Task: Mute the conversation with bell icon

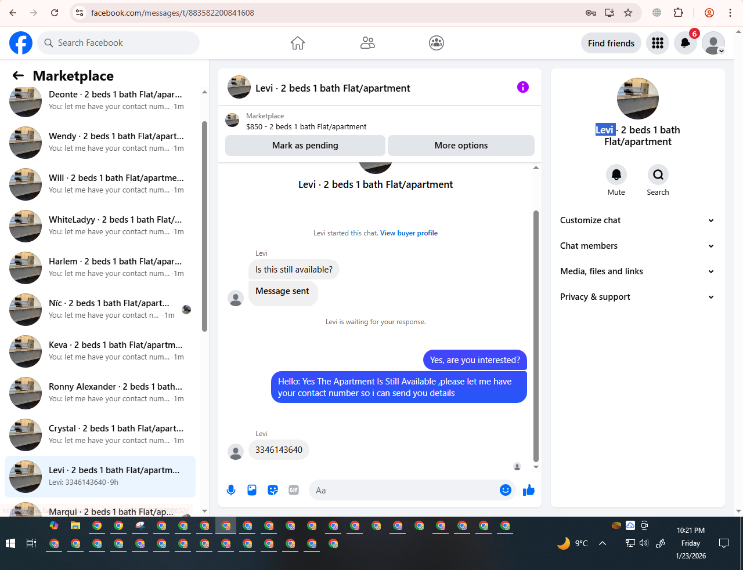Action: tap(616, 175)
